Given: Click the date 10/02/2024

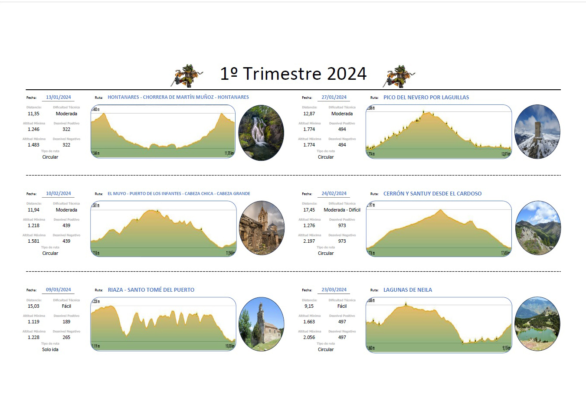Looking at the screenshot, I should [59, 194].
